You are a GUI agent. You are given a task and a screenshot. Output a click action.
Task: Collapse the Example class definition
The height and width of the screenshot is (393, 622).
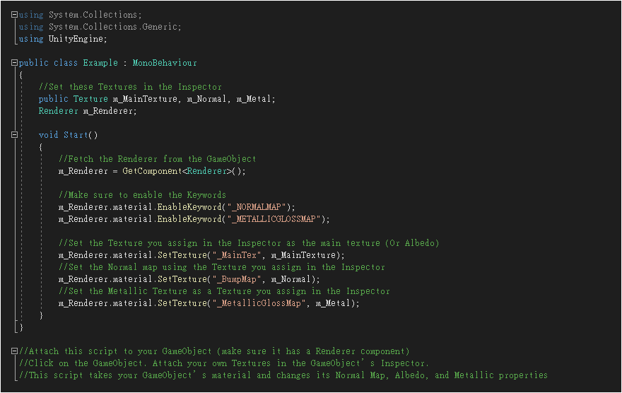click(15, 63)
